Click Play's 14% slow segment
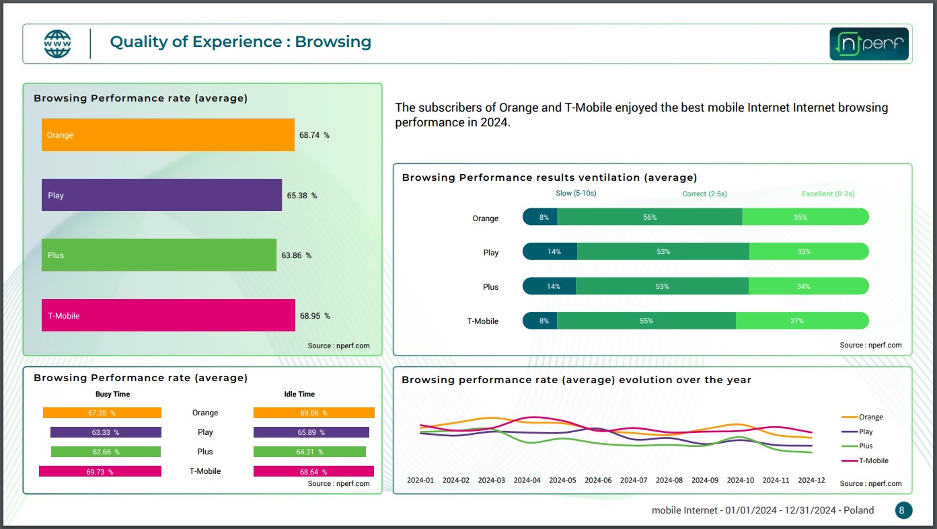The height and width of the screenshot is (529, 937). [550, 251]
